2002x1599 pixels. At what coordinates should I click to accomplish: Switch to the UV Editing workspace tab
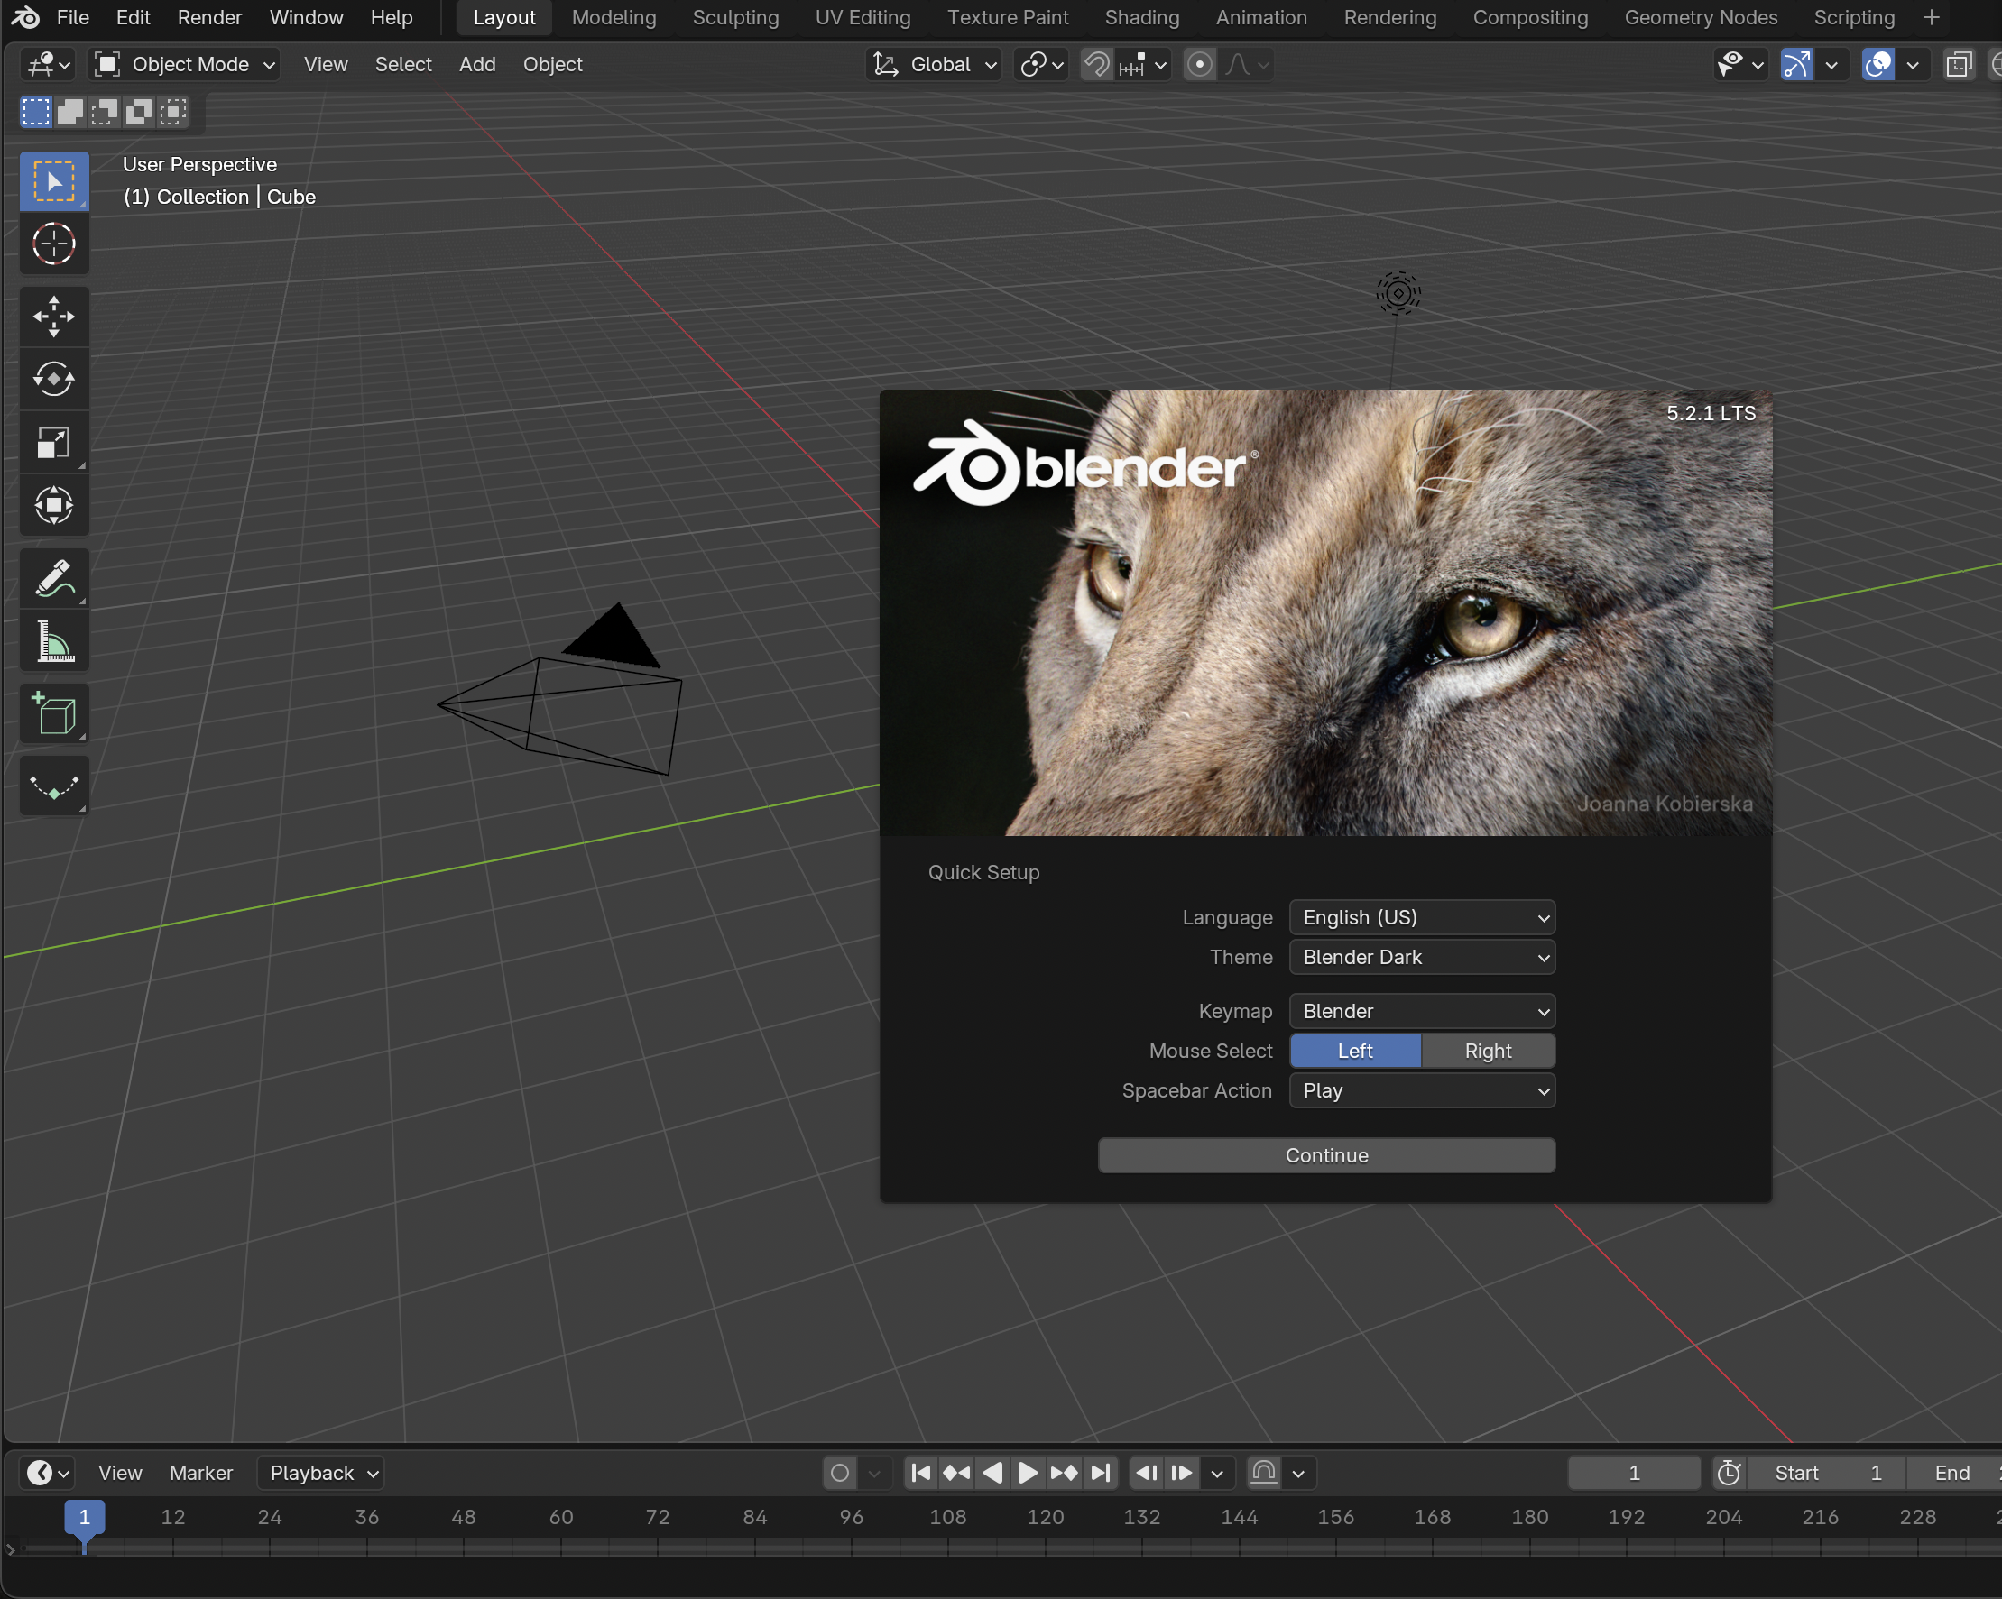pos(863,18)
